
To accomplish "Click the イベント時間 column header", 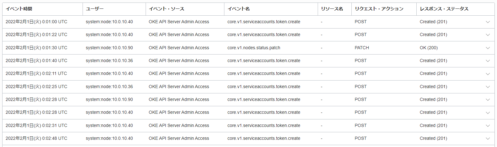I will point(19,9).
